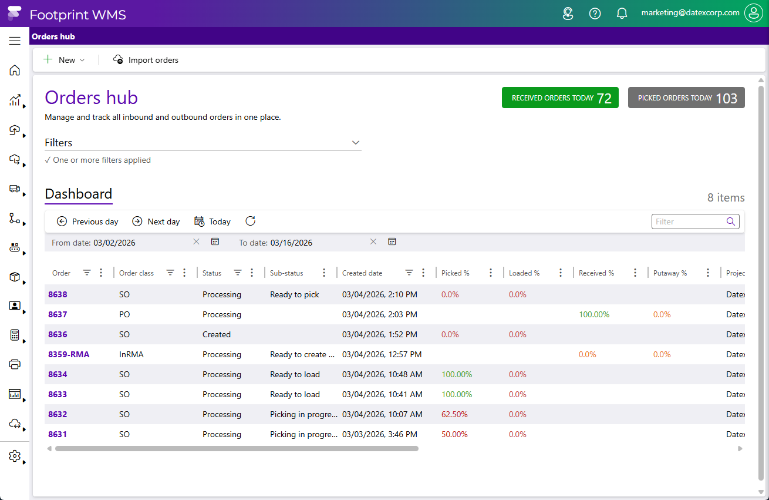Open the printer sidebar icon
Viewport: 769px width, 500px height.
[x=15, y=364]
